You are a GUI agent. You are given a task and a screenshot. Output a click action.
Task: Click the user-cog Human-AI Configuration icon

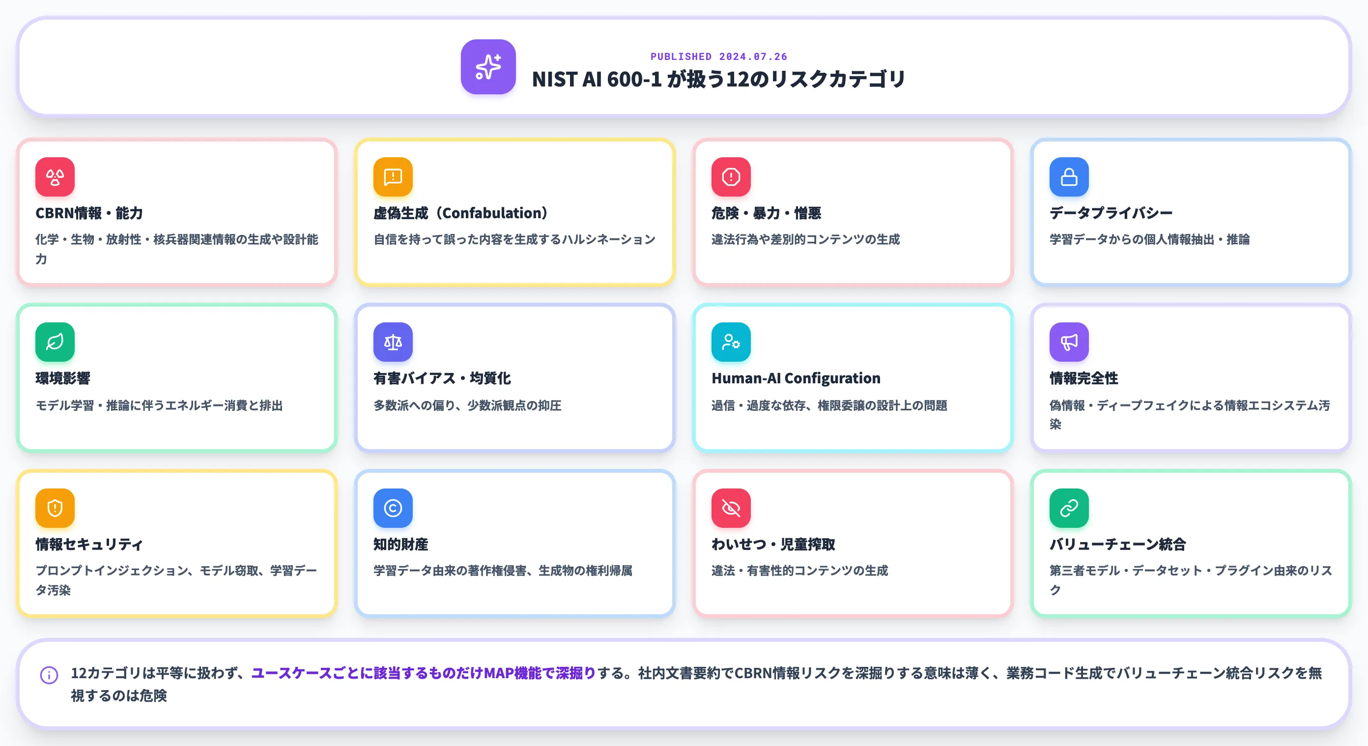point(731,342)
